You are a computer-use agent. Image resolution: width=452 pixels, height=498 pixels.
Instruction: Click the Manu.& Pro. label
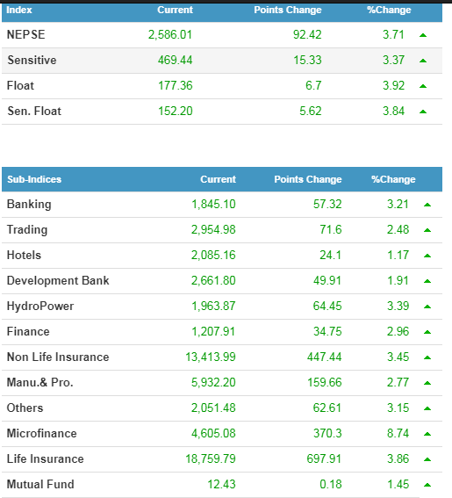pos(40,382)
